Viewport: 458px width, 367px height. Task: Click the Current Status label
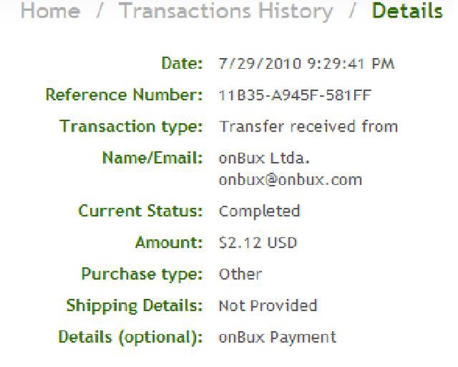[x=140, y=211]
